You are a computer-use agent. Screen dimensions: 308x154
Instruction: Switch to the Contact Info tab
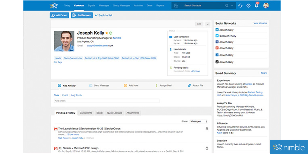tap(86, 113)
